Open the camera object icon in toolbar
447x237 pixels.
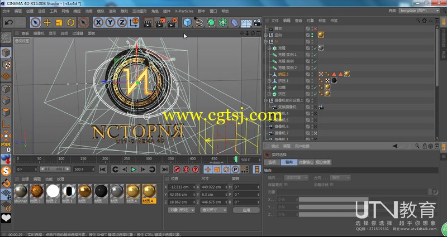pos(257,22)
